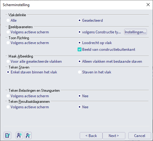153x141 pixels.
Task: Click the load user settings icon with arrow
Action: click(x=19, y=135)
